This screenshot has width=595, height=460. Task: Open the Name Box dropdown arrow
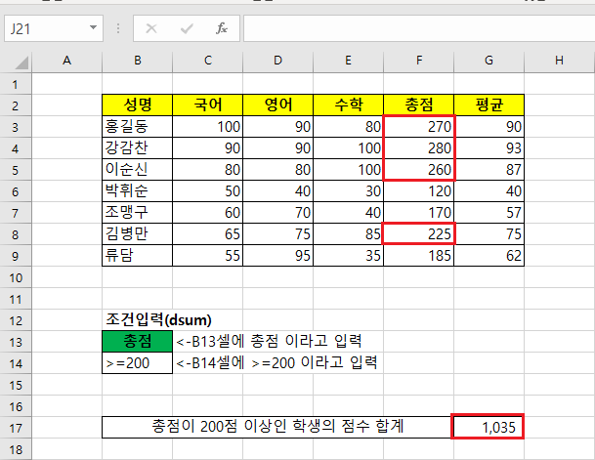(x=93, y=27)
